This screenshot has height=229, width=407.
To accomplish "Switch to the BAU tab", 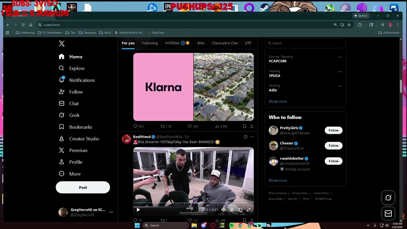I will pos(201,43).
